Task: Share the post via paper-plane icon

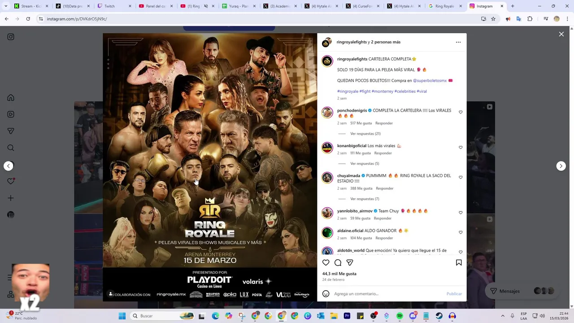Action: click(350, 262)
